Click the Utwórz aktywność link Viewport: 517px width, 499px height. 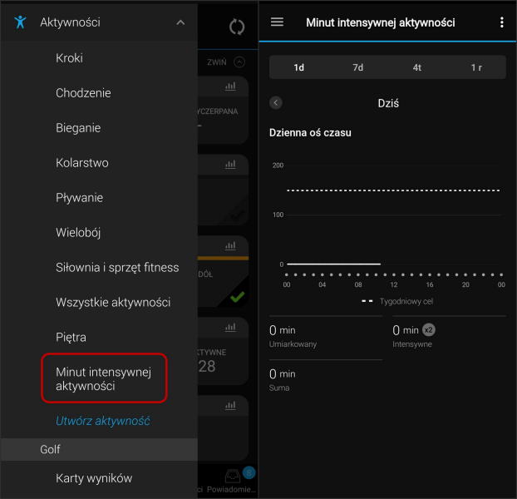(102, 421)
